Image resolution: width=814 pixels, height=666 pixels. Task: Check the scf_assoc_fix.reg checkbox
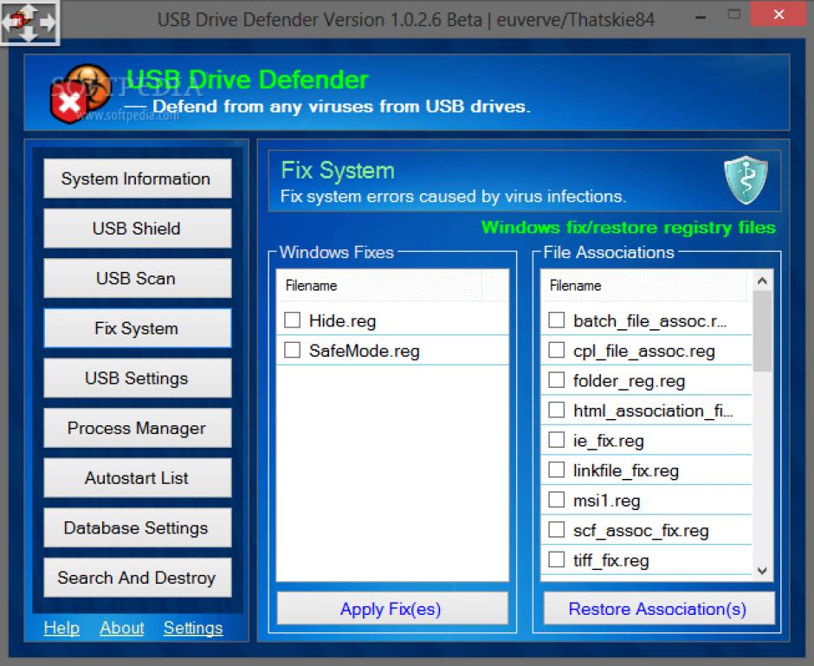[x=557, y=530]
